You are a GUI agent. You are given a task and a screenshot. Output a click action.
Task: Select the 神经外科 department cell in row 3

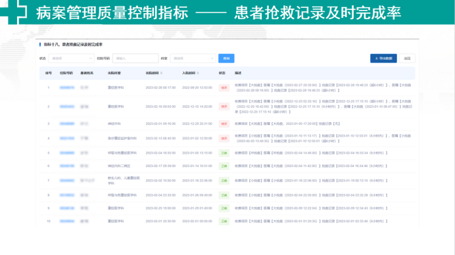point(114,124)
